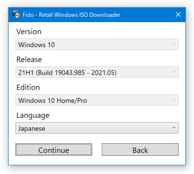Click the Back button
This screenshot has height=174, width=194.
click(x=140, y=149)
